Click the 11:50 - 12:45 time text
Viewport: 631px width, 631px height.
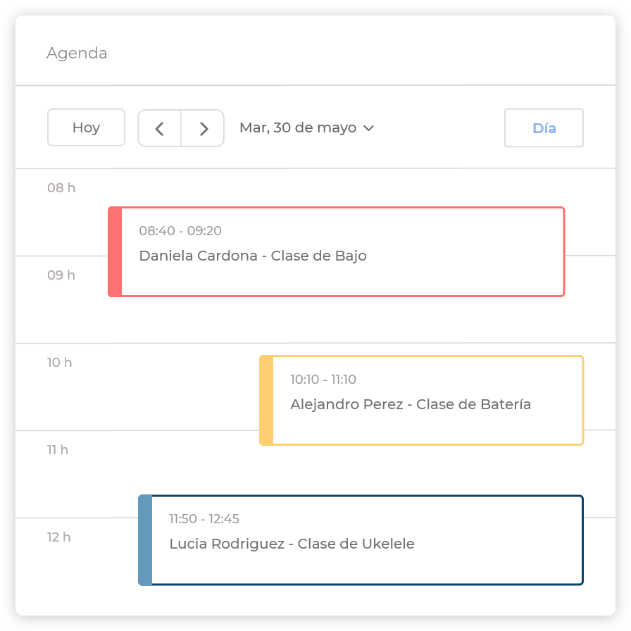pyautogui.click(x=204, y=519)
